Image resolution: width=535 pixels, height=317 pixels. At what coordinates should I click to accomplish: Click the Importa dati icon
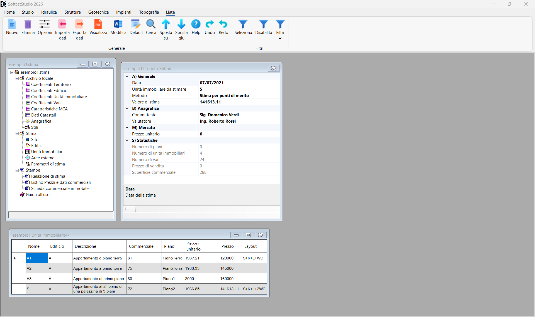[x=62, y=24]
